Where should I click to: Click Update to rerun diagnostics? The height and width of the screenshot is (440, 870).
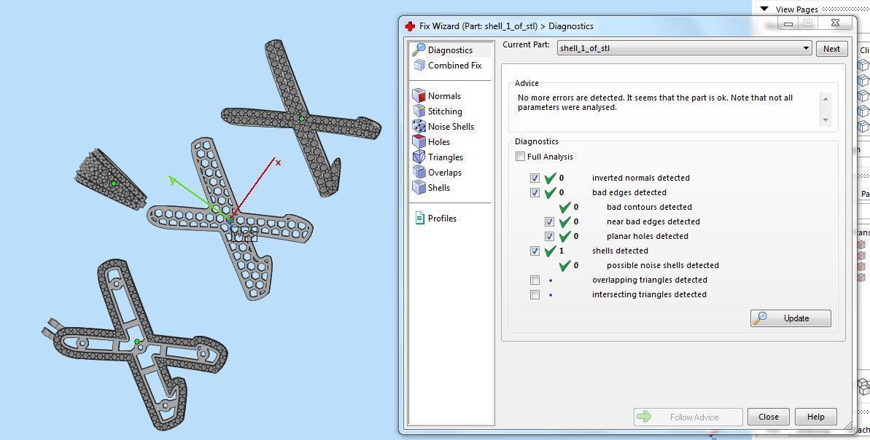coord(791,318)
